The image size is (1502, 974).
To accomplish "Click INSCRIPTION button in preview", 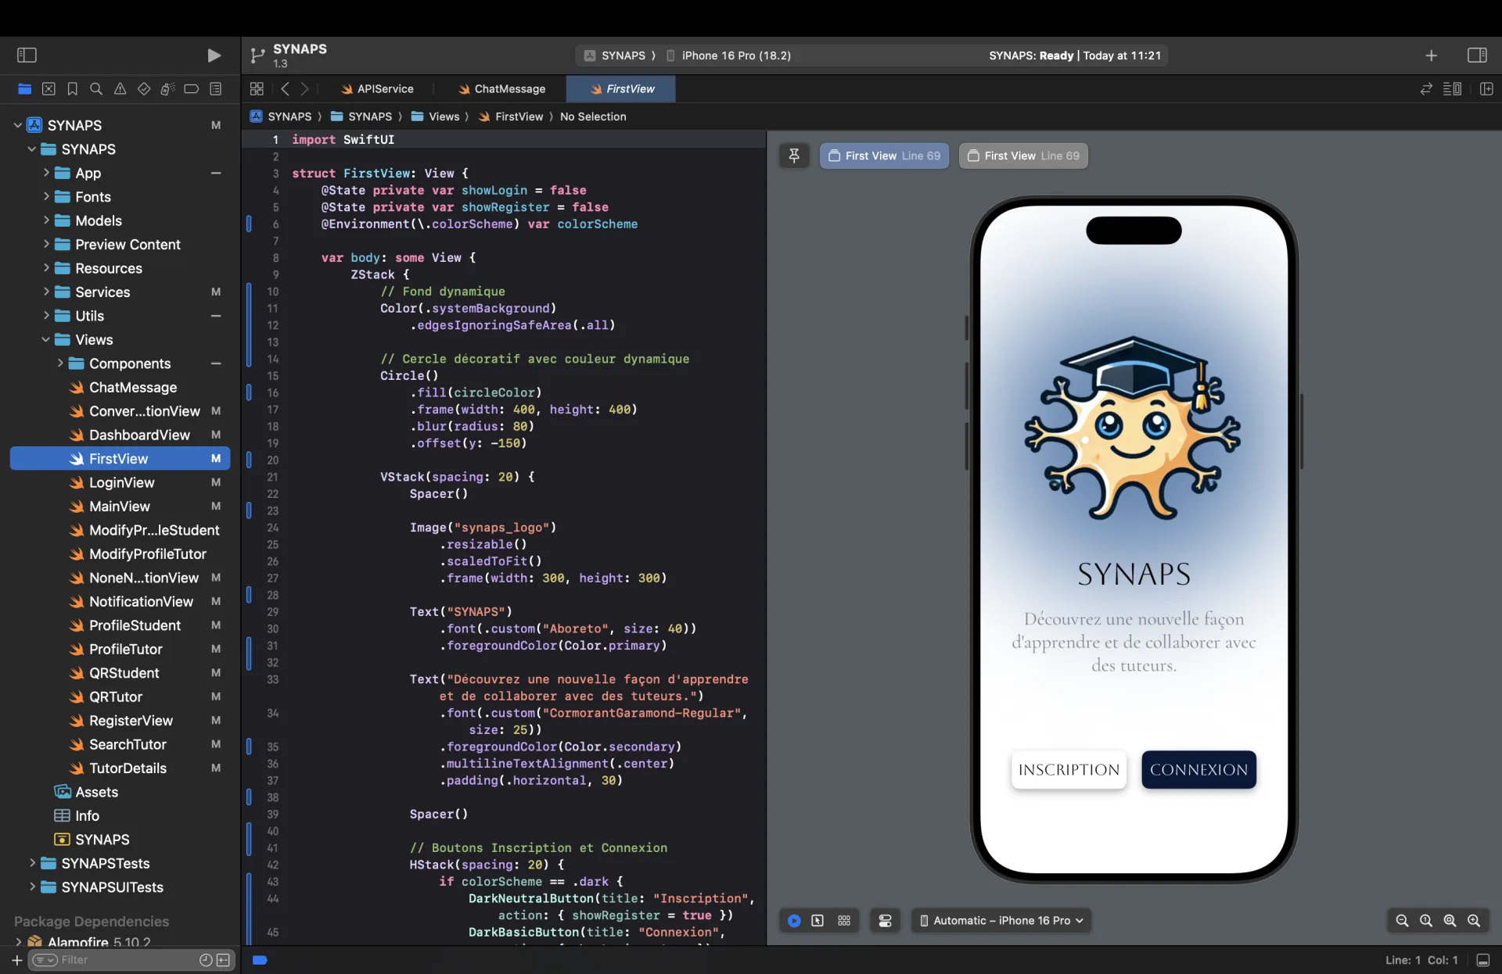I will click(1069, 770).
